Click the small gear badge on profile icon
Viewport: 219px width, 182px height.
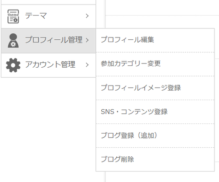click(13, 44)
